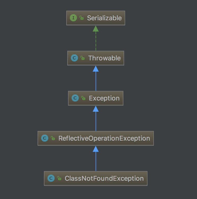Click the green lock icon on Serializable
The image size is (197, 199).
tap(81, 18)
